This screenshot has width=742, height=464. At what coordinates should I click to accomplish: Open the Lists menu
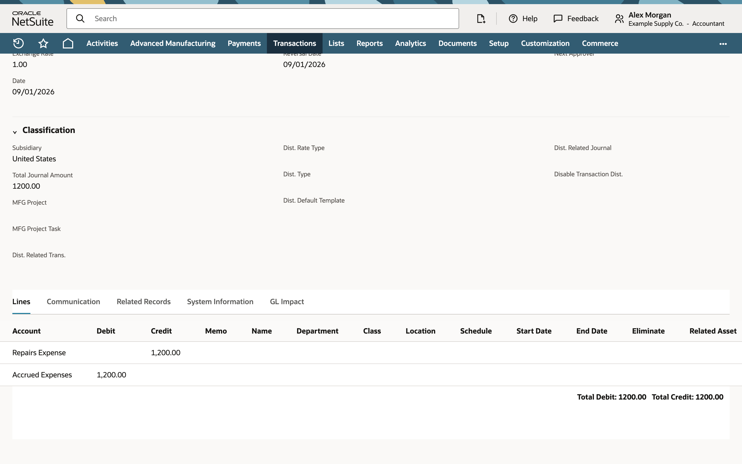click(336, 43)
